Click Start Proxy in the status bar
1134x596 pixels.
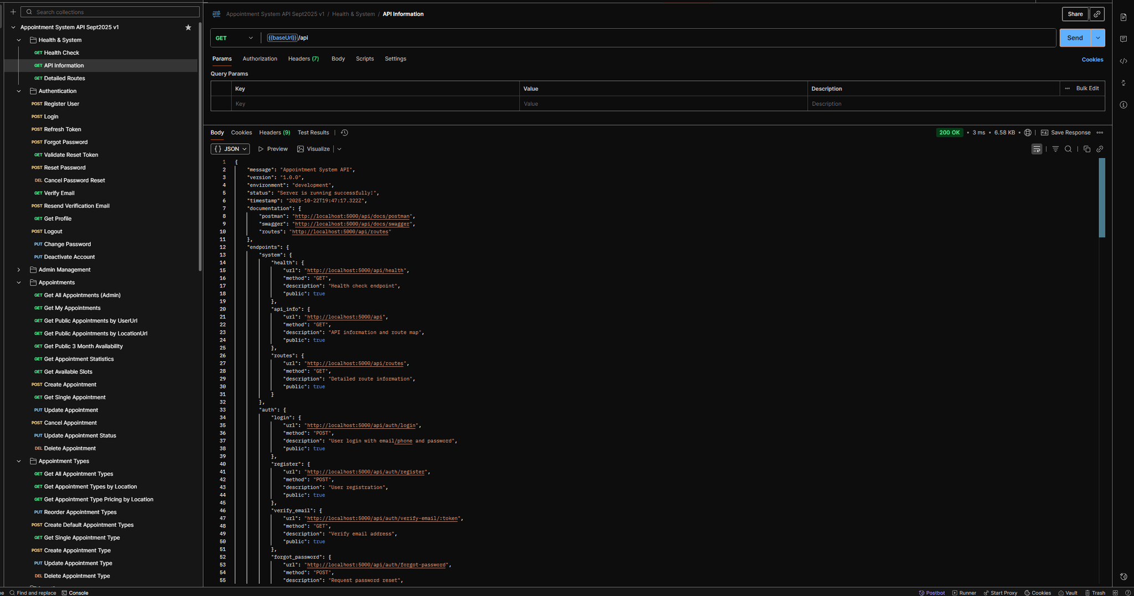(1000, 593)
